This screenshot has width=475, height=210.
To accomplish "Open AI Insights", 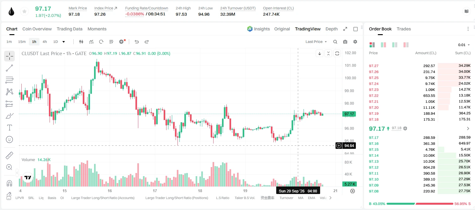I will point(258,29).
